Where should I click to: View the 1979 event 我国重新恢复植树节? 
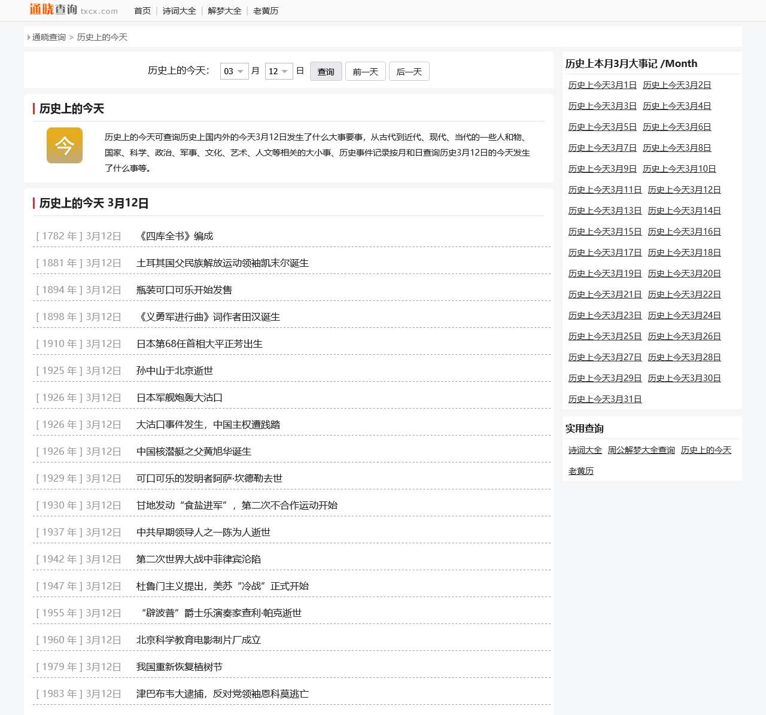coord(180,667)
